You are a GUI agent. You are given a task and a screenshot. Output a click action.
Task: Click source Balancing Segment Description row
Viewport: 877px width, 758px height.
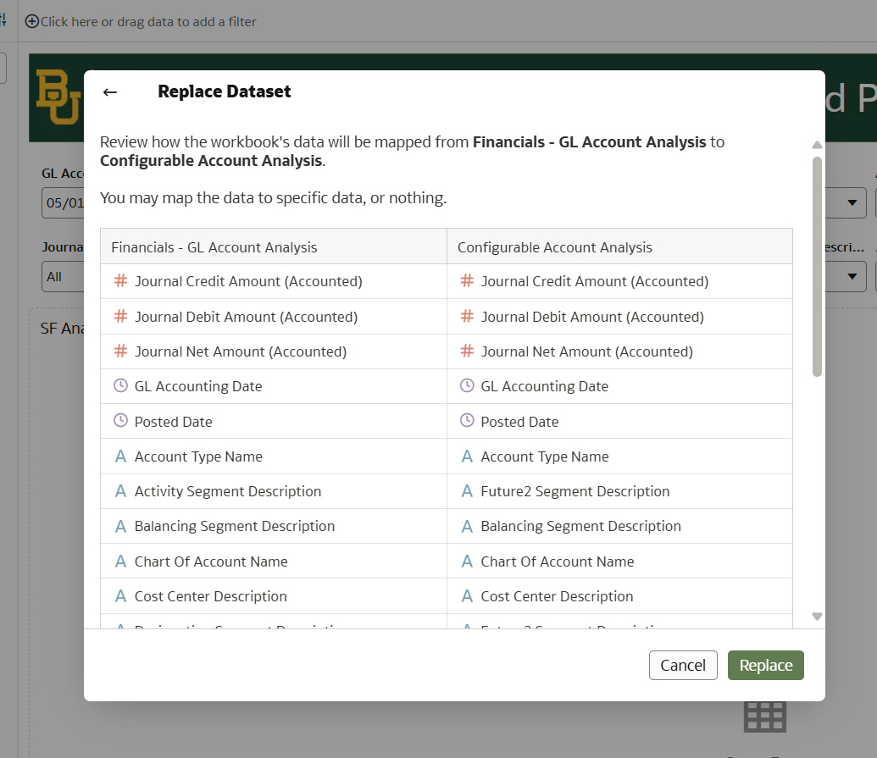click(274, 526)
